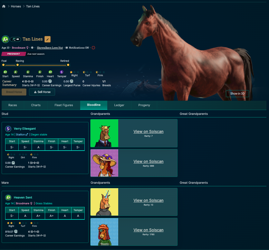Image resolution: width=269 pixels, height=250 pixels.
Task: Click green suited horse grandparent thumbnail
Action: [104, 133]
